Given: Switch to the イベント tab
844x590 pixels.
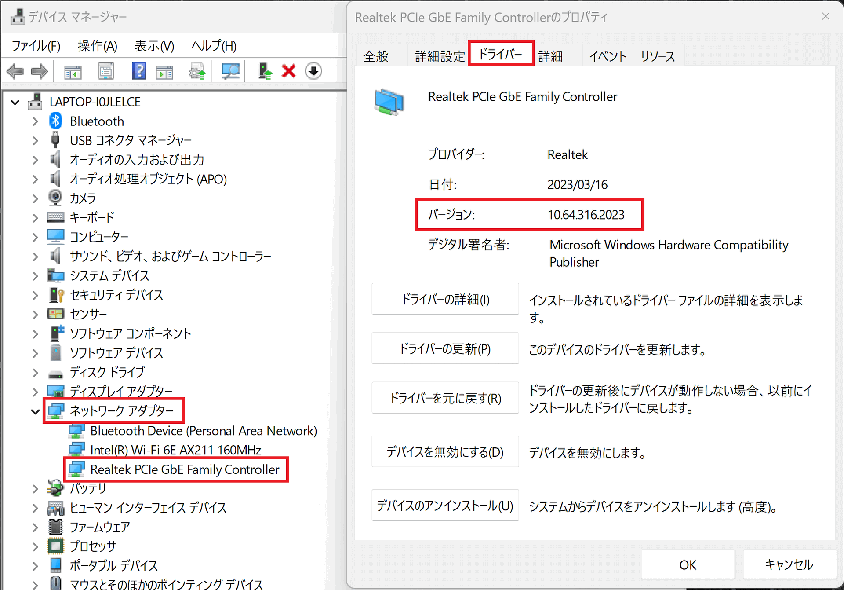Looking at the screenshot, I should [x=608, y=56].
